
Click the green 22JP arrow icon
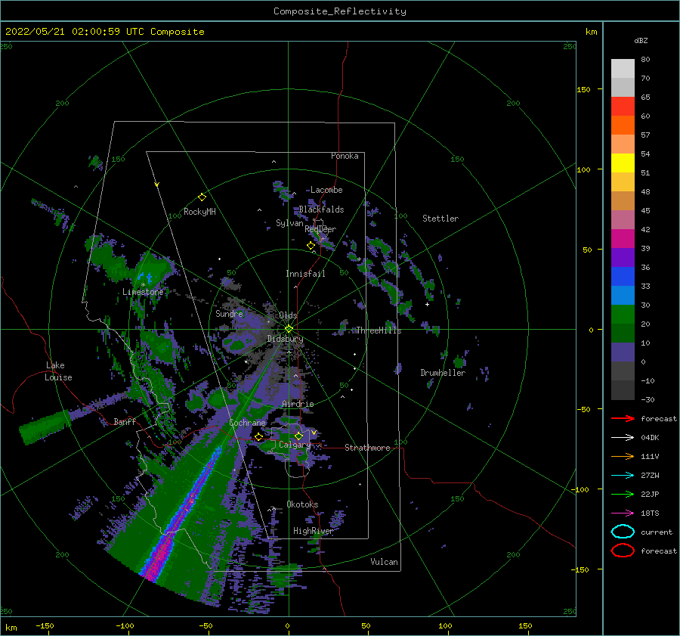coord(623,494)
